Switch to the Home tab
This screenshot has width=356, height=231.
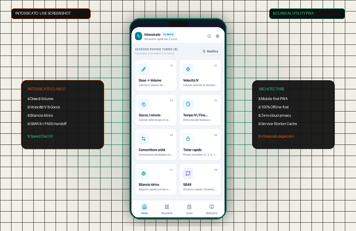coord(144,209)
